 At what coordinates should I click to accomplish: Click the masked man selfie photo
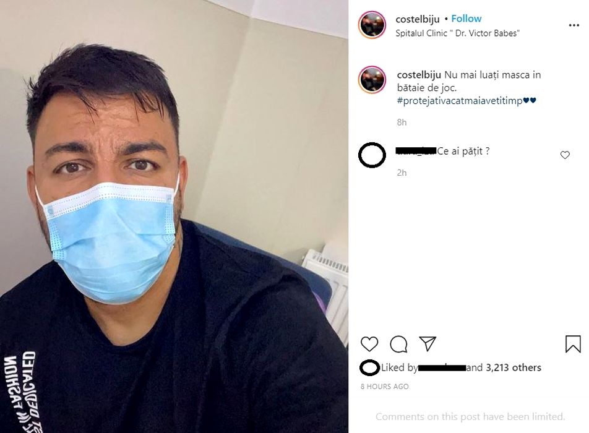coord(174,216)
